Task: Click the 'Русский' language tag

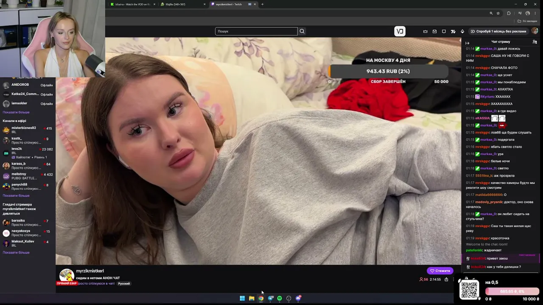Action: point(124,283)
